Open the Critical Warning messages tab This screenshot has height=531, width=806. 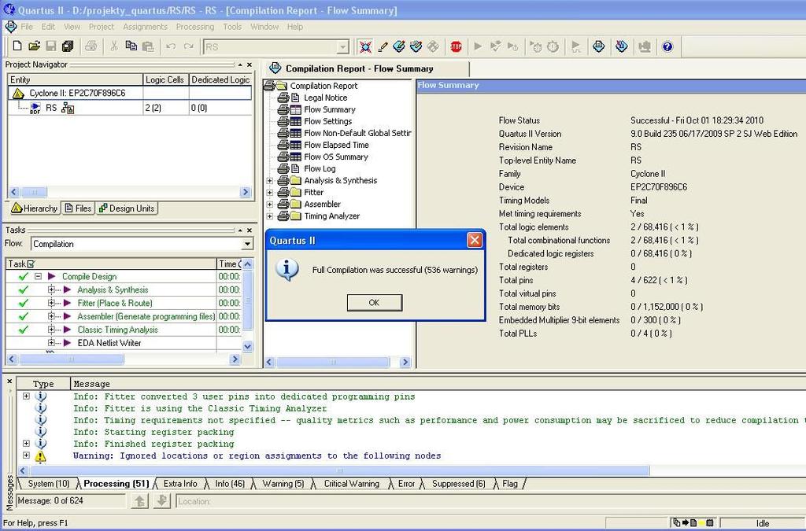click(x=351, y=484)
